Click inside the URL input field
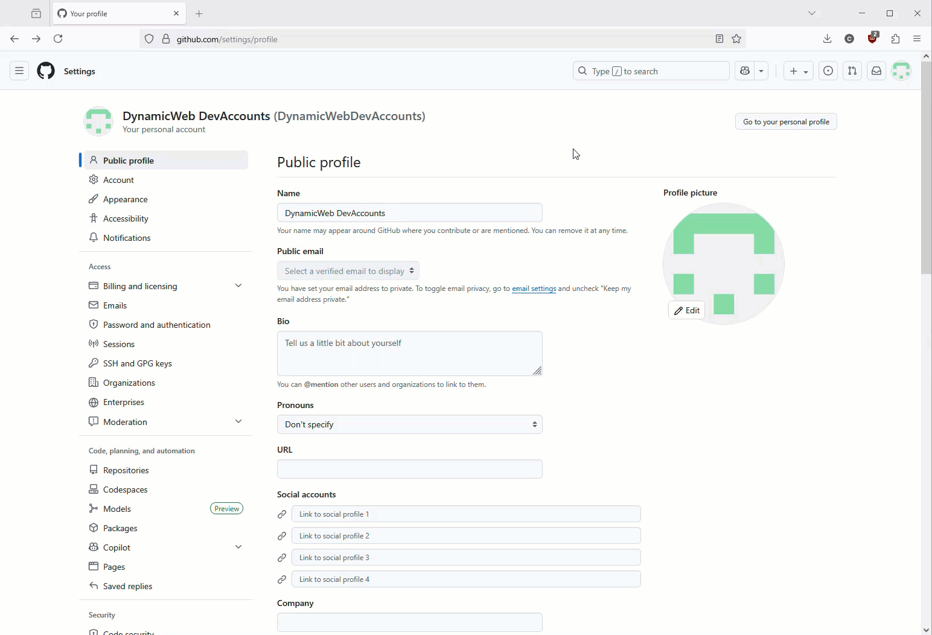Image resolution: width=932 pixels, height=635 pixels. [x=409, y=469]
